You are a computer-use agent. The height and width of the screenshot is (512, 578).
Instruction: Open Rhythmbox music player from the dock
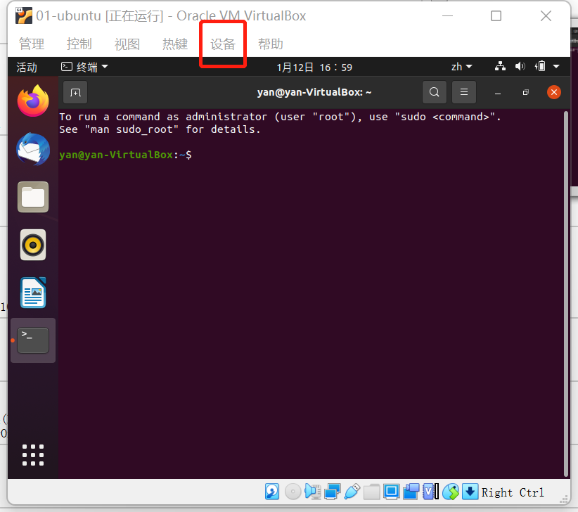click(x=33, y=245)
